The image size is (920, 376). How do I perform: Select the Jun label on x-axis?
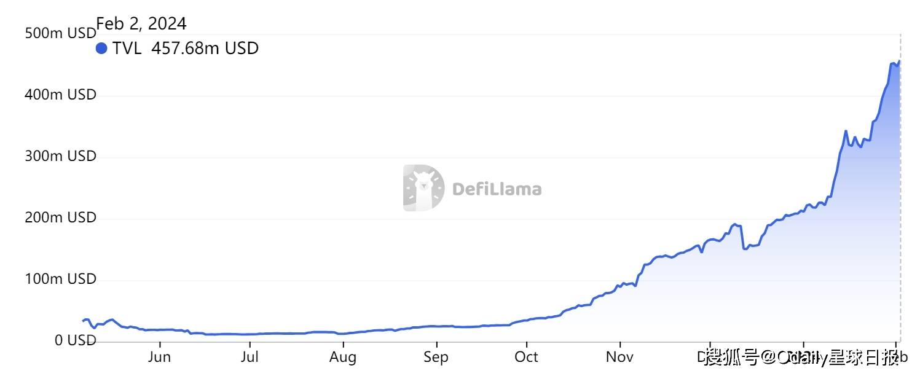click(159, 357)
